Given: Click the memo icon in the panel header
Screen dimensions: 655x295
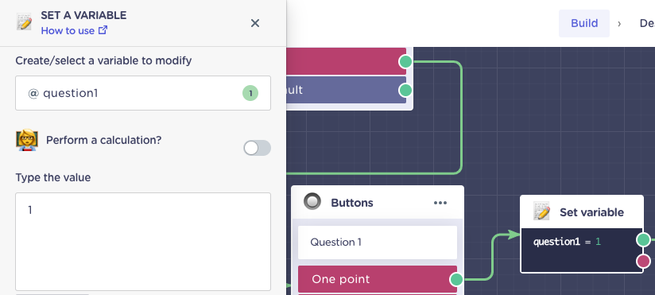Looking at the screenshot, I should [24, 21].
